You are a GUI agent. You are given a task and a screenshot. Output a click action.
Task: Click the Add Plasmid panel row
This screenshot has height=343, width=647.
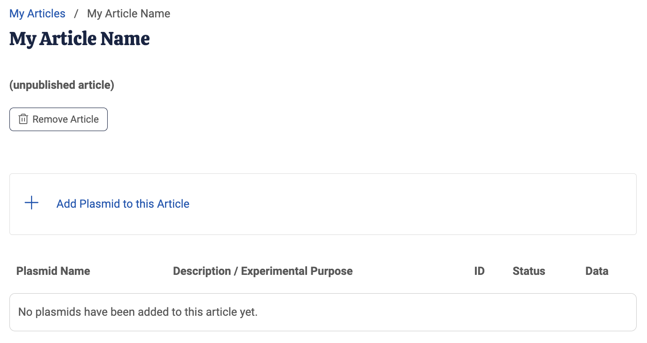[x=323, y=204]
